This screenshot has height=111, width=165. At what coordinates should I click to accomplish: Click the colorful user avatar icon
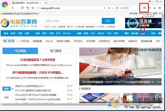tap(5, 5)
